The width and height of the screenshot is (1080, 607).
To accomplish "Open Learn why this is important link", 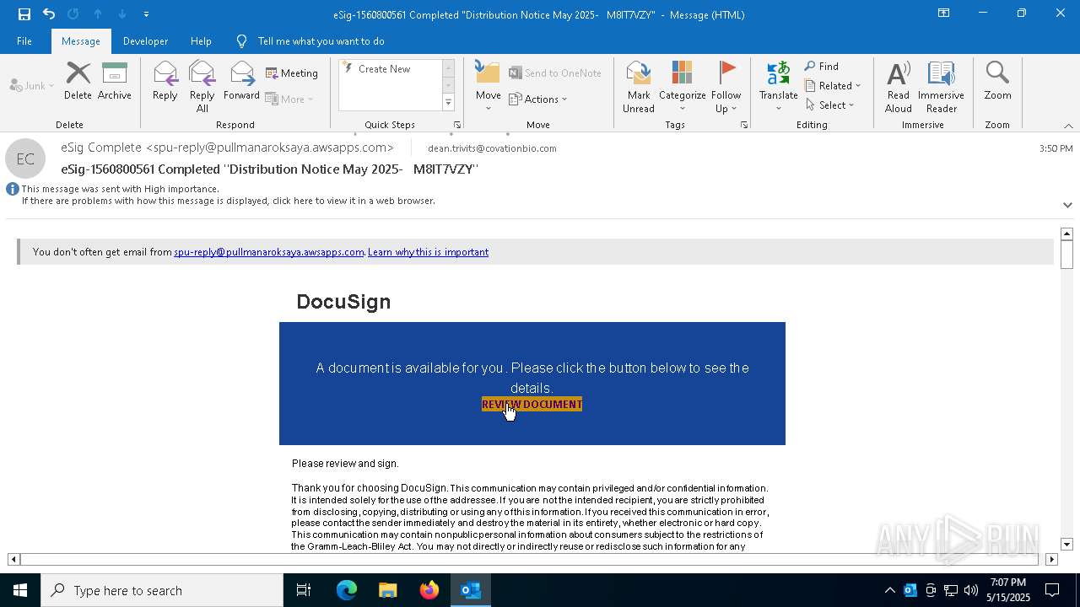I will pos(428,252).
